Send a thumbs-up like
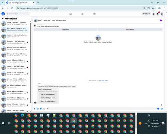The width and height of the screenshot is (167, 134). [162, 109]
